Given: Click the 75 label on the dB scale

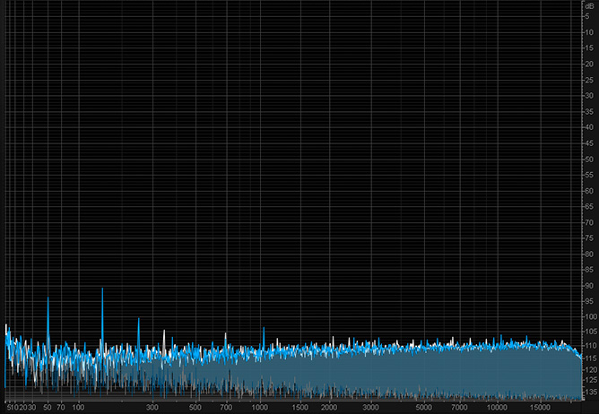Looking at the screenshot, I should tap(588, 237).
